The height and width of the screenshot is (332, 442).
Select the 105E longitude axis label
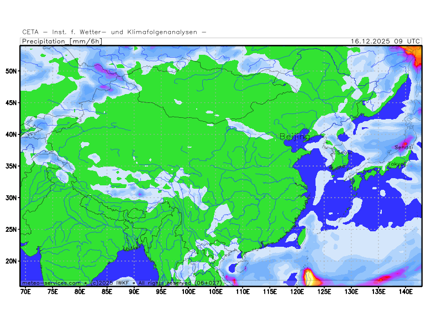215,291
